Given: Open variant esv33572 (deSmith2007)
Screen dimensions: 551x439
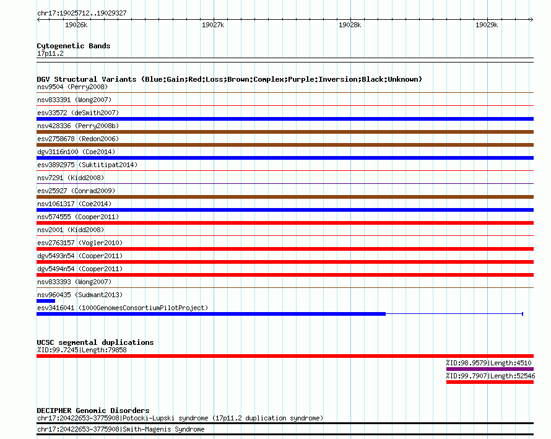Looking at the screenshot, I should (78, 113).
